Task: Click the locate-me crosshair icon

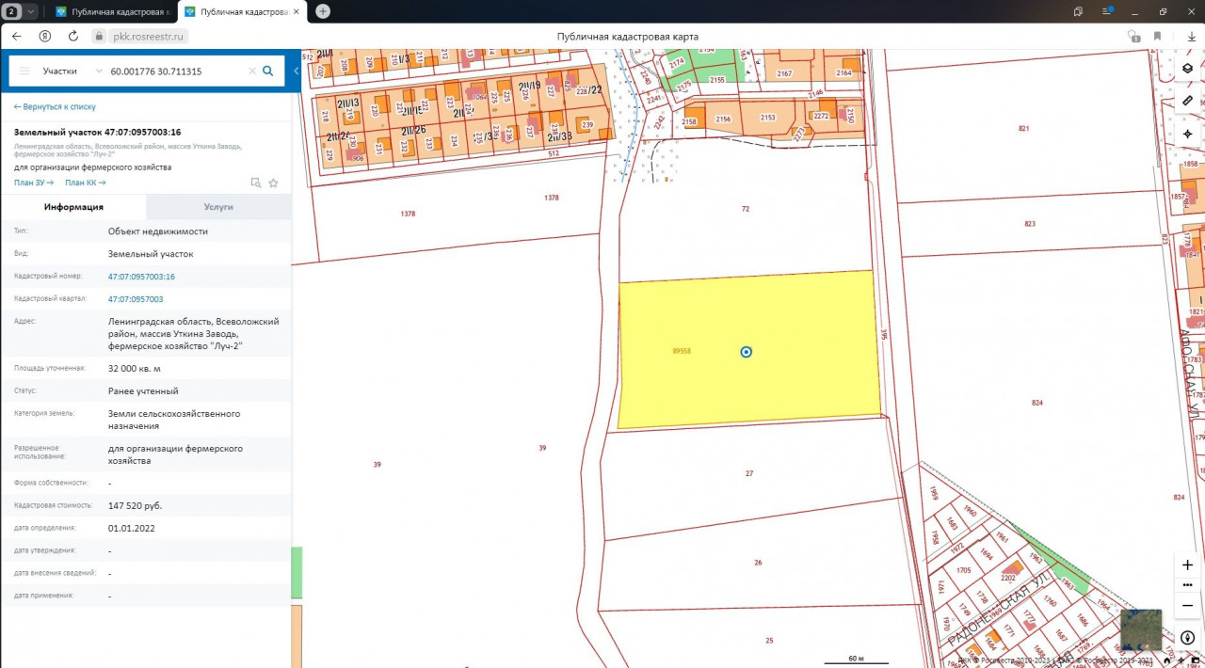Action: click(1187, 134)
